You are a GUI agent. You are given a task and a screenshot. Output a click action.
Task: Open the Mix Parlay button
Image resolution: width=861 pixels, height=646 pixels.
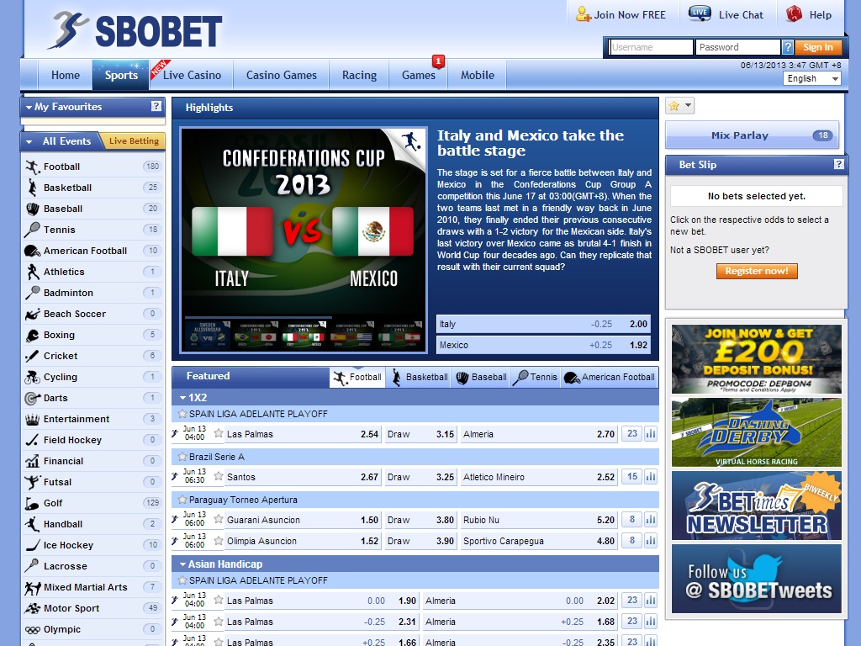pos(752,135)
